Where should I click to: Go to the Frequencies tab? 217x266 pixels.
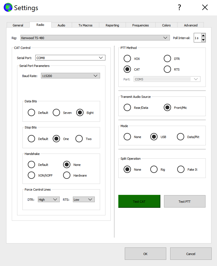[x=140, y=25]
